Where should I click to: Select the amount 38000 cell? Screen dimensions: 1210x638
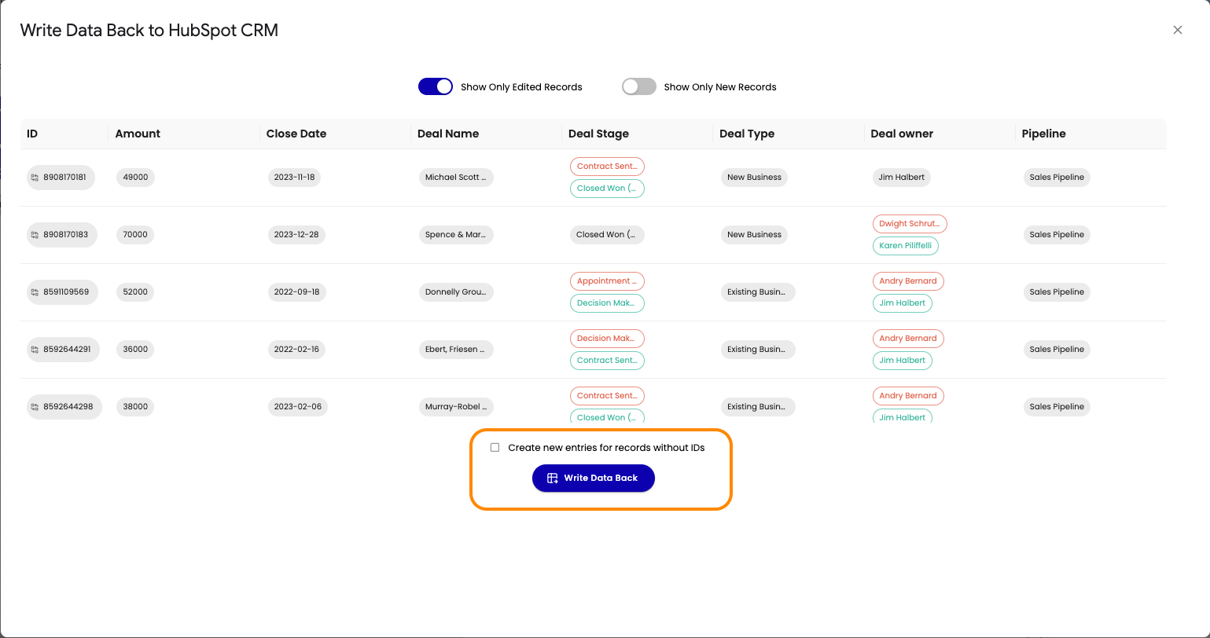(135, 407)
